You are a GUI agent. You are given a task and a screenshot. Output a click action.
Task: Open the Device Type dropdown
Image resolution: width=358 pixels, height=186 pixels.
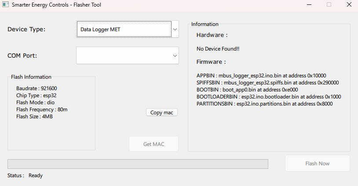[128, 29]
